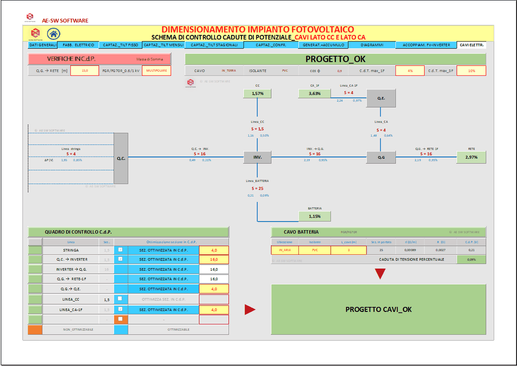
Task: Enable the LINEA_CC optimization checkbox
Action: click(120, 298)
